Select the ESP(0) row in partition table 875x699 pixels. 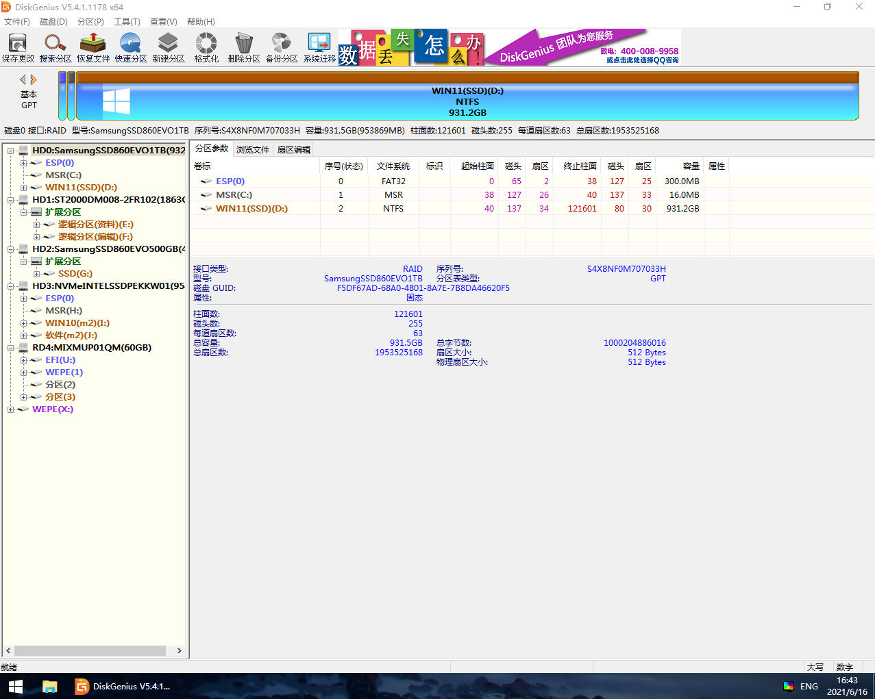click(459, 181)
